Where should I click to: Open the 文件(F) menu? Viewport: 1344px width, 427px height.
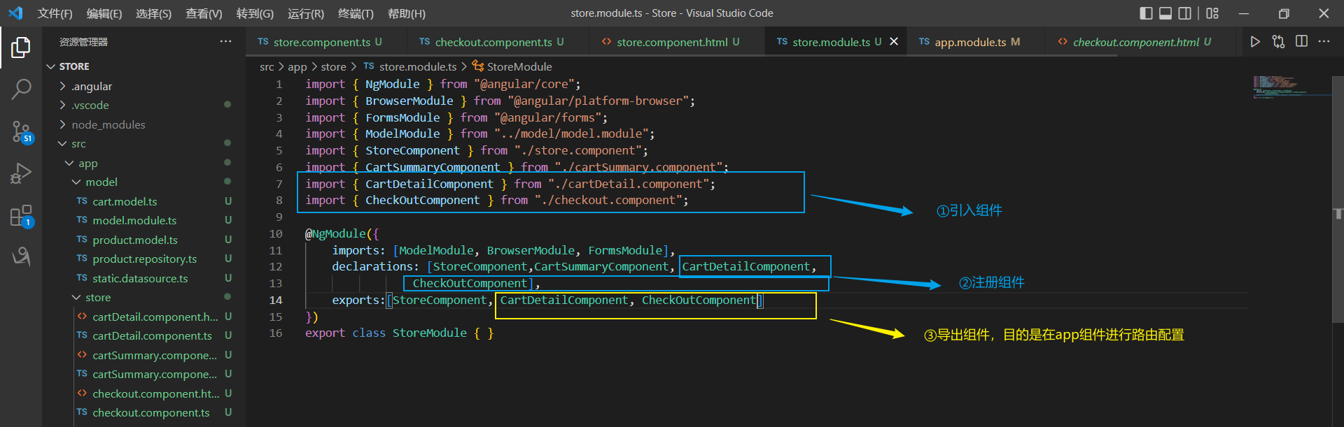[55, 13]
